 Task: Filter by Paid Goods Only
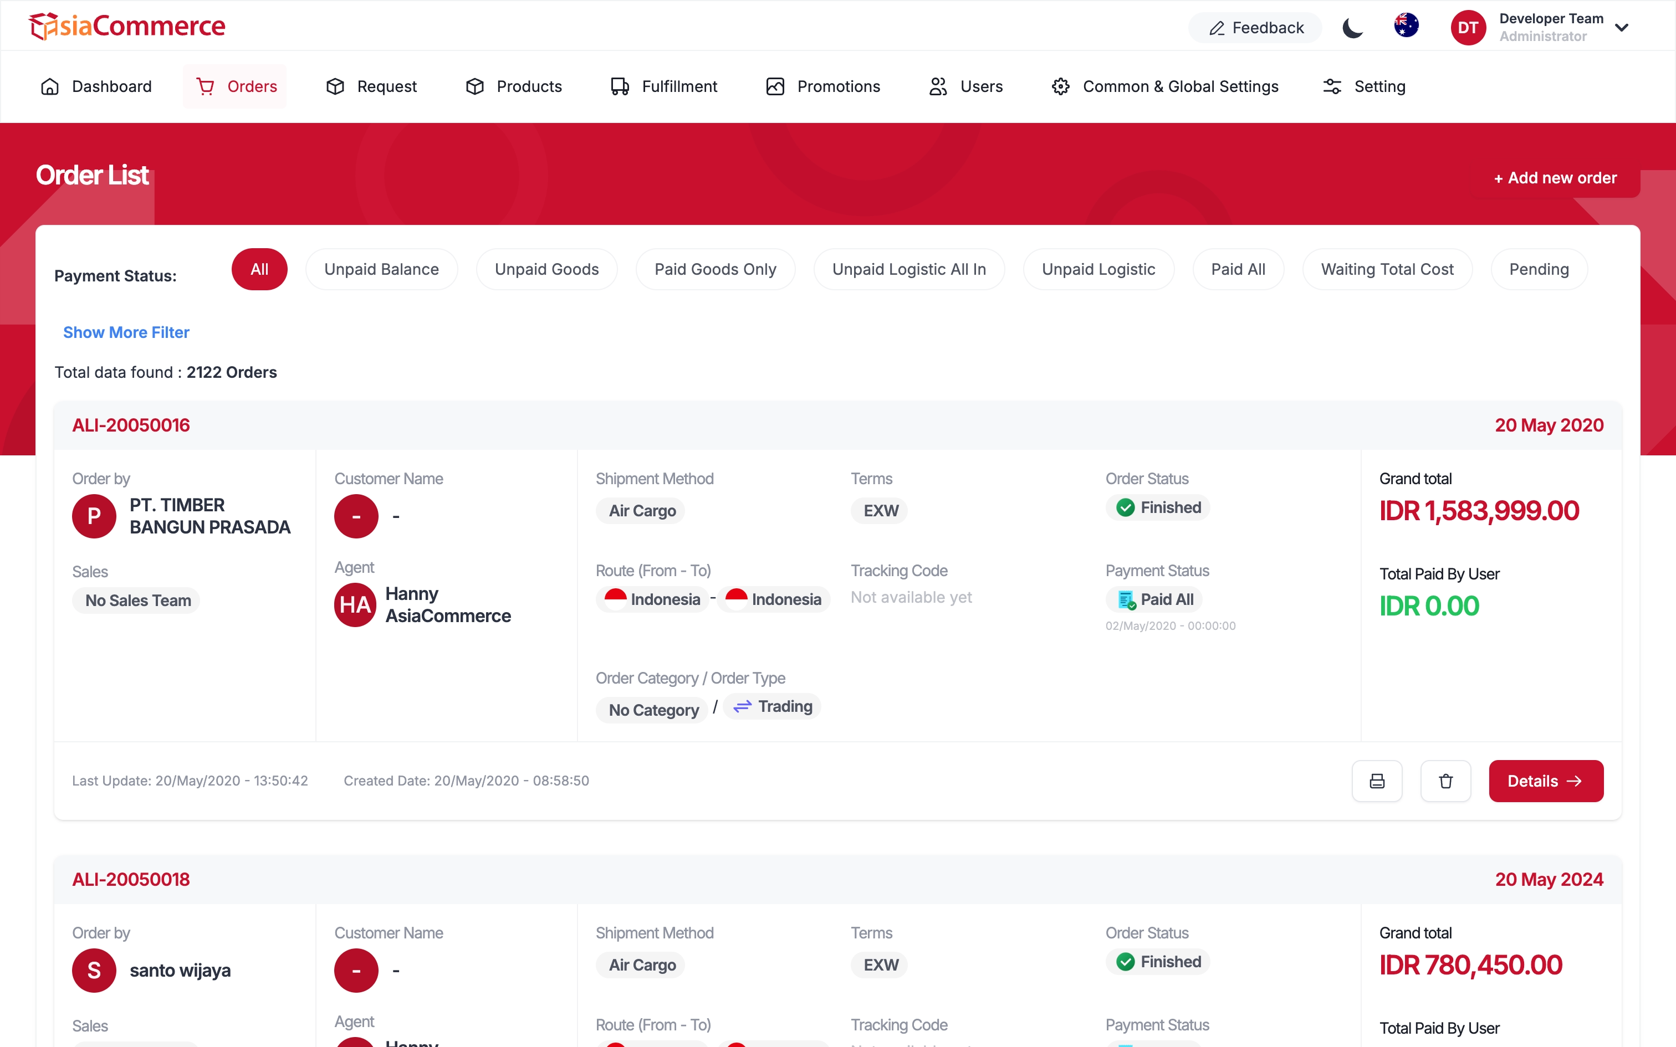[x=716, y=269]
